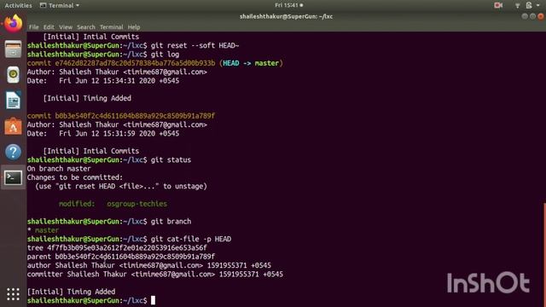Open the Files manager dock icon
The width and height of the screenshot is (546, 307).
[14, 49]
